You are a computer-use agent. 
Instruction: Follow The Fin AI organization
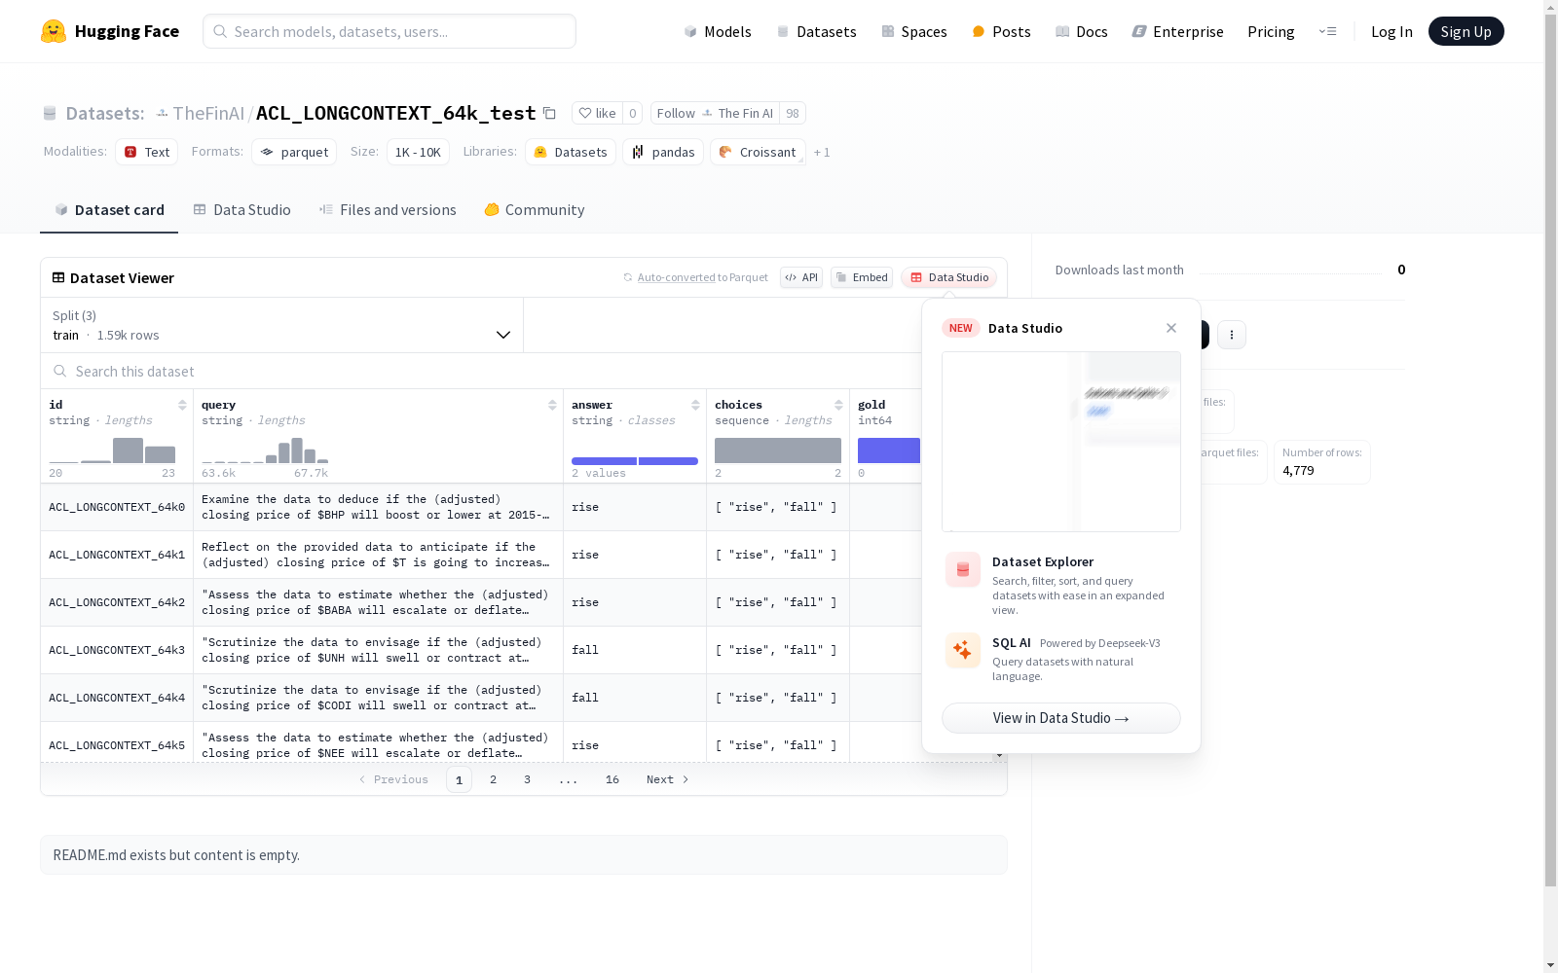(715, 113)
